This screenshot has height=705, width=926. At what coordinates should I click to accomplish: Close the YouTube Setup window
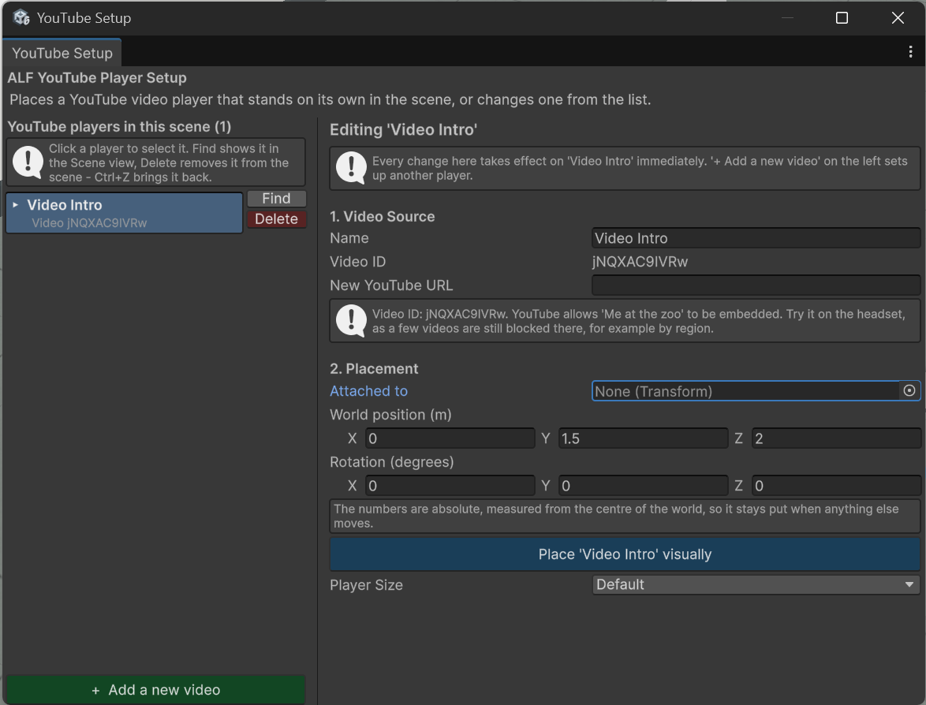click(898, 17)
